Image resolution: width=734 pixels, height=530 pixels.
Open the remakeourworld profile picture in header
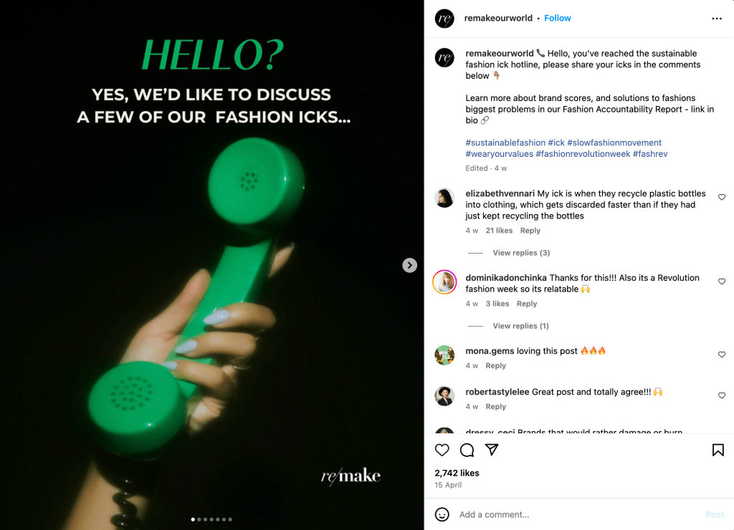(444, 19)
